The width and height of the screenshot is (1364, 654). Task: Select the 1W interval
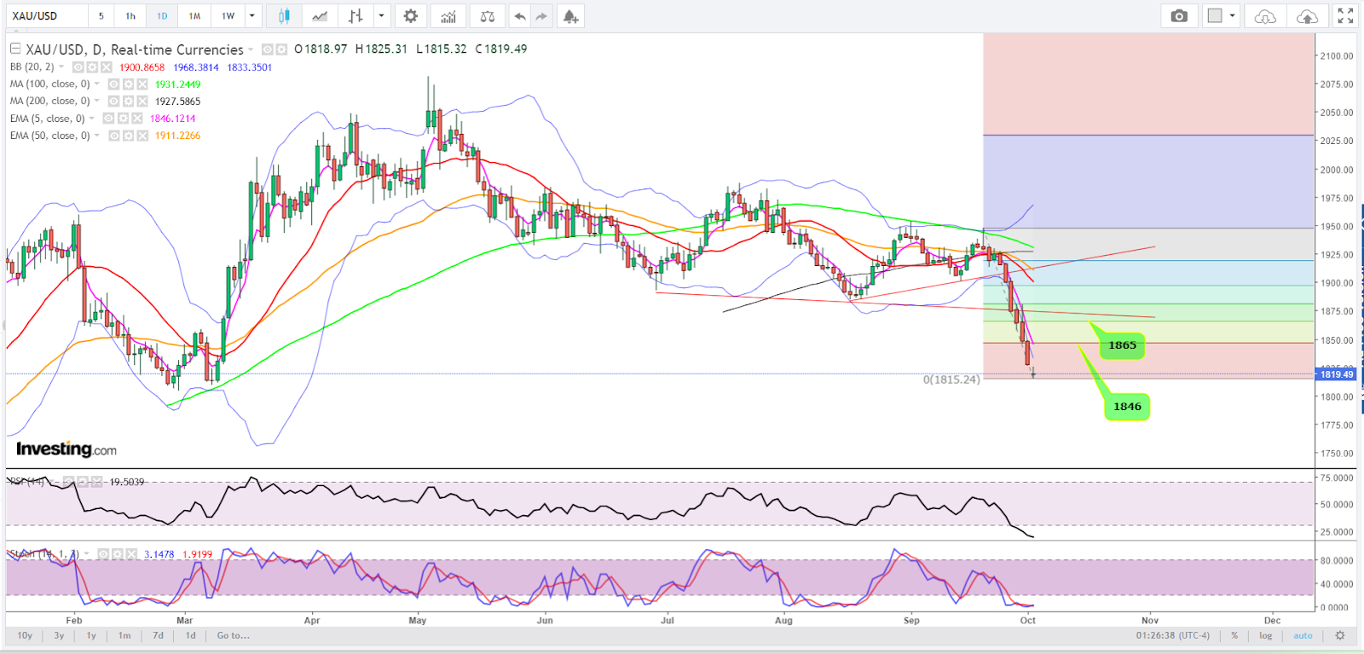pos(228,16)
